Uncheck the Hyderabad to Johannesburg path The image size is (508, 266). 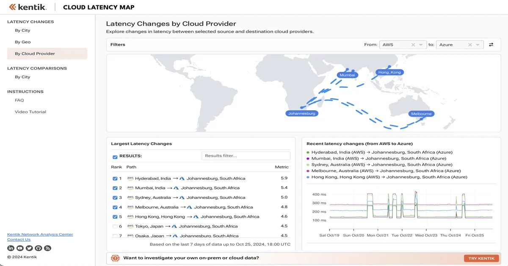coord(115,179)
